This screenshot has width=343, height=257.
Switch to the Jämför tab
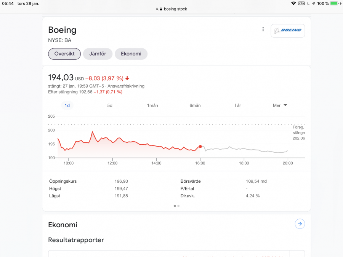click(98, 54)
